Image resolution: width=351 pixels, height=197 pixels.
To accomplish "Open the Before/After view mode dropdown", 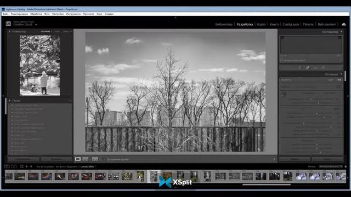I will point(100,159).
